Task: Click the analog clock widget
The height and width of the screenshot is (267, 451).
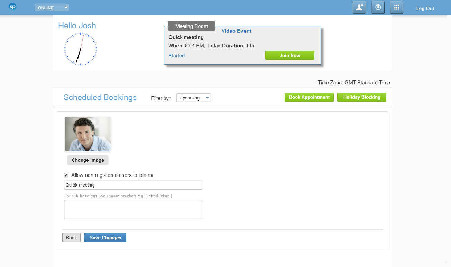Action: point(80,49)
